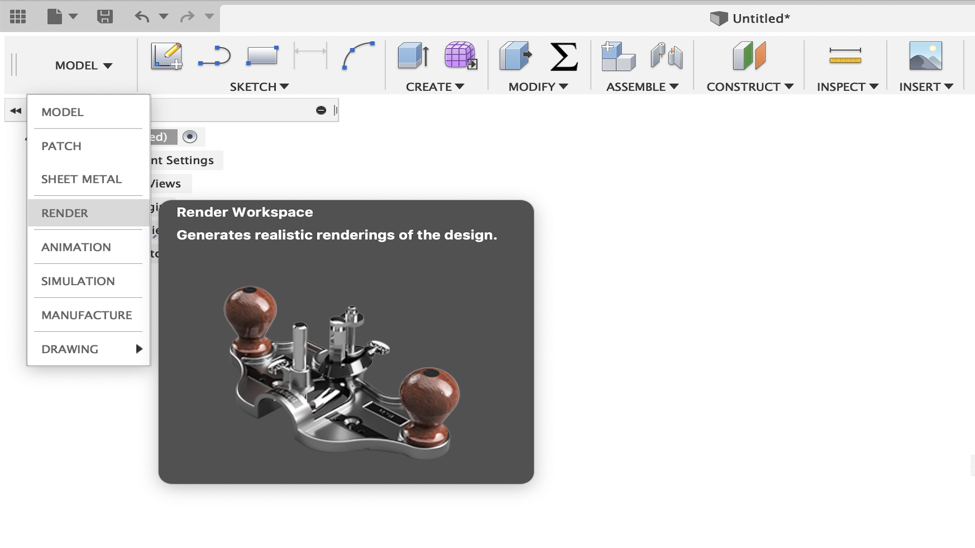Viewport: 975px width, 548px height.
Task: Select the Arc sketch tool
Action: coord(359,56)
